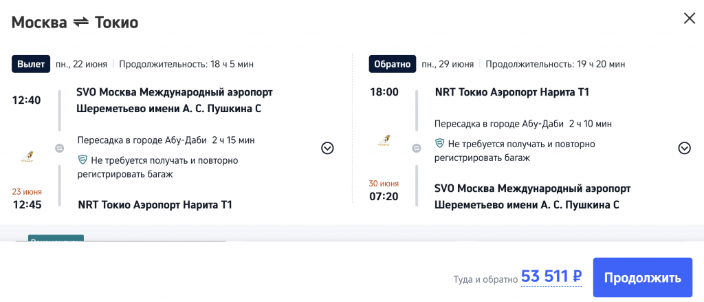The height and width of the screenshot is (302, 704).
Task: Click the airline logo on outbound flight
Action: click(x=27, y=156)
